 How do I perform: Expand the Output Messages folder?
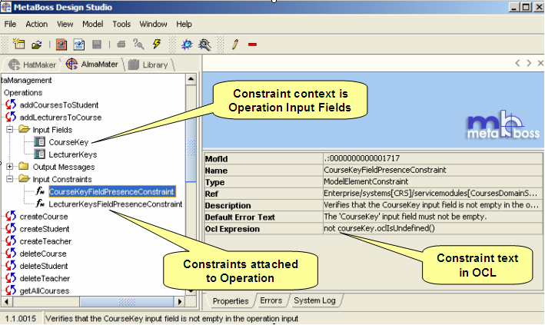(10, 167)
